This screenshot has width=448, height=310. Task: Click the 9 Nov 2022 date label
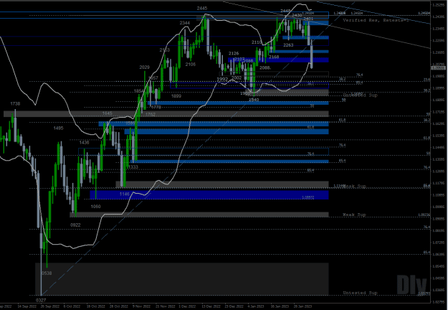(141, 306)
